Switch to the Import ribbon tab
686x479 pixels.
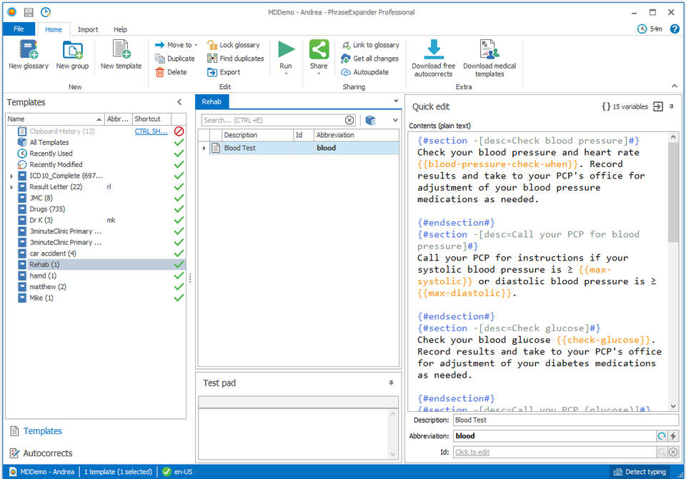88,29
